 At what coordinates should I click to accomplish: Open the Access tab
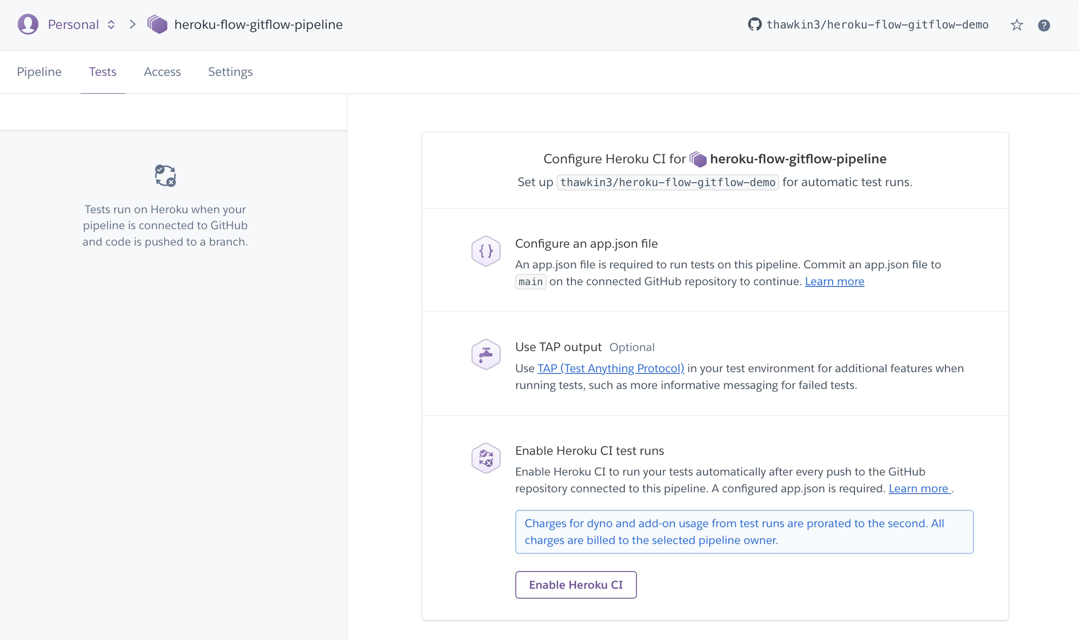[162, 72]
